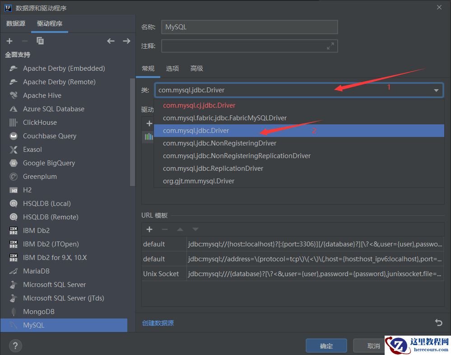Switch to the 数据源 tab
Viewport: 451px width, 355px height.
coord(16,23)
